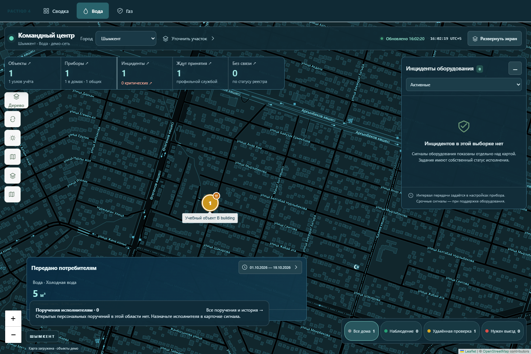Open the Приборы stat card
This screenshot has width=531, height=354.
88,73
